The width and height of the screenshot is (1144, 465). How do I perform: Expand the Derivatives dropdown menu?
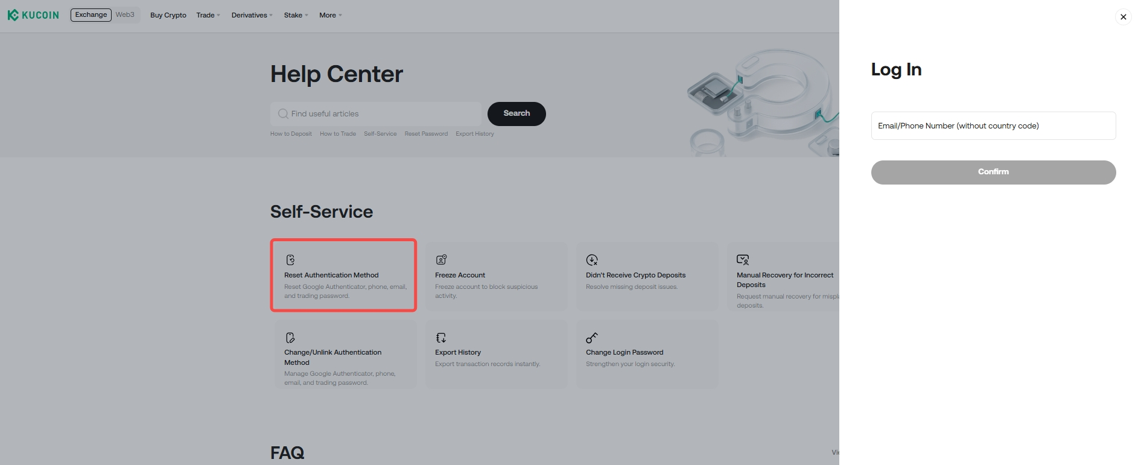252,15
